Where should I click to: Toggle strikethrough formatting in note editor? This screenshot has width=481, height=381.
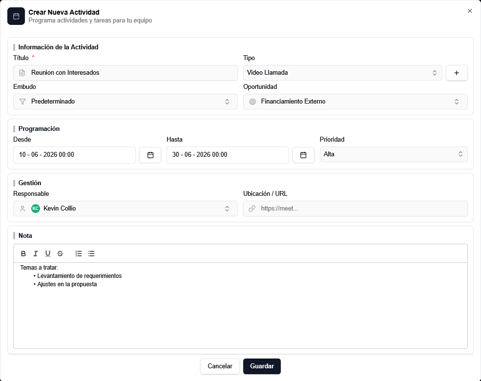60,254
